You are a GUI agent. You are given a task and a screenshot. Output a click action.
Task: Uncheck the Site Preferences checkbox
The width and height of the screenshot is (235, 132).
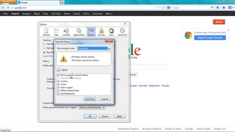(x=58, y=94)
